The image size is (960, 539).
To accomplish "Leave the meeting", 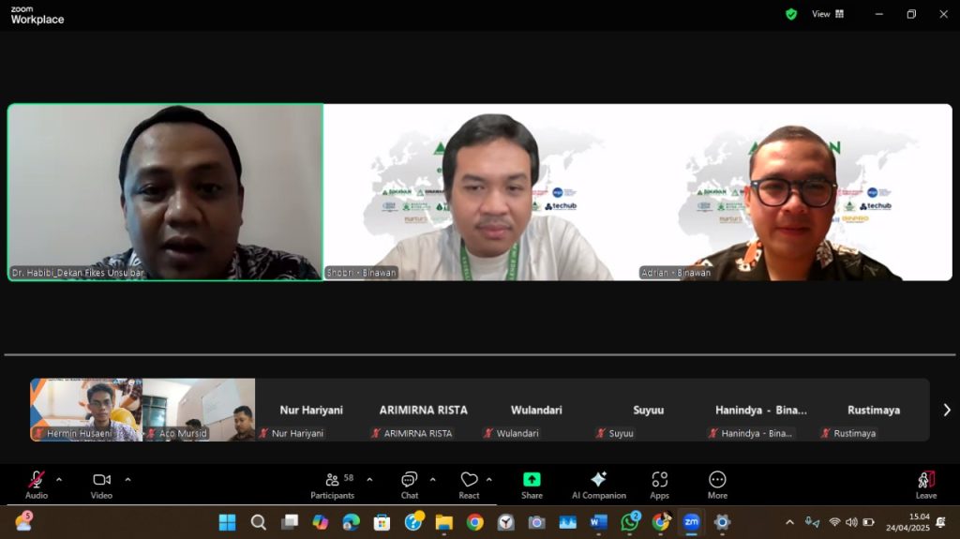I will coord(925,484).
